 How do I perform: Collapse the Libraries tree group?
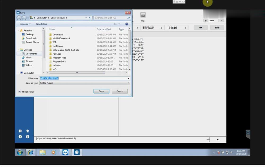point(19,50)
